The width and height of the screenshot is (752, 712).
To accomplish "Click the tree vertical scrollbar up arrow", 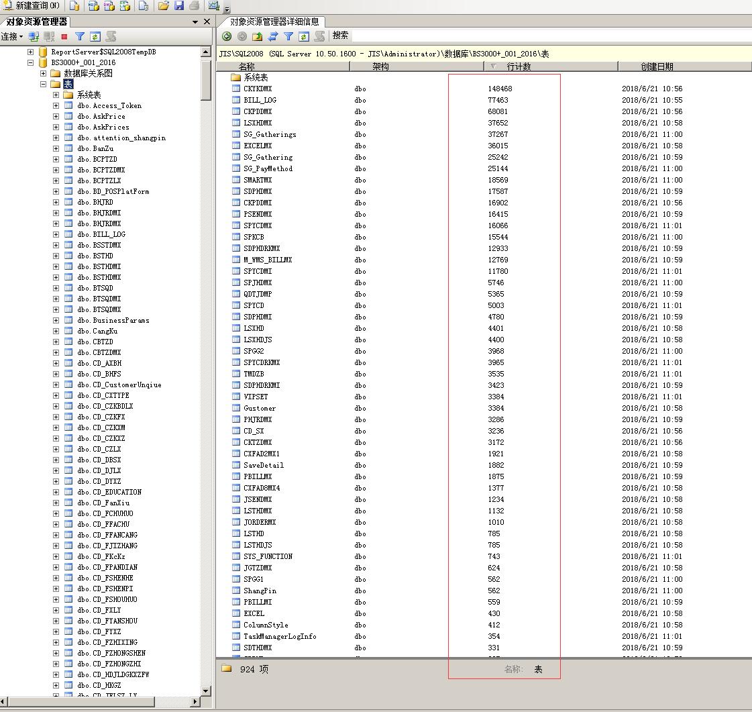I will tap(206, 52).
